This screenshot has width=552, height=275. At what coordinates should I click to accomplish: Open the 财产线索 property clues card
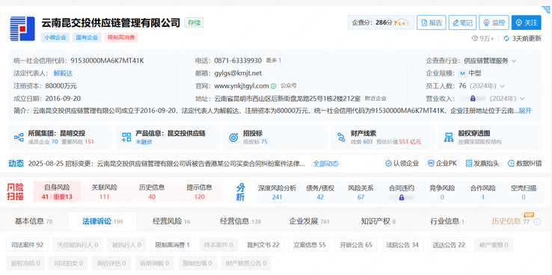tap(383, 137)
